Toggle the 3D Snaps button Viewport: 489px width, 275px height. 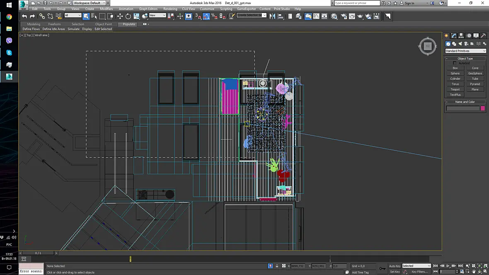tap(198, 16)
